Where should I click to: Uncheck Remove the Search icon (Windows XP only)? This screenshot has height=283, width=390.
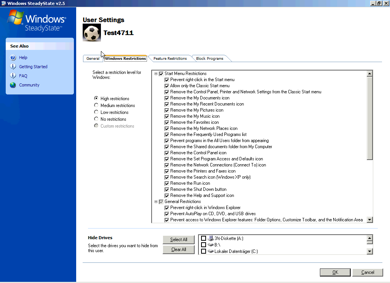[167, 177]
